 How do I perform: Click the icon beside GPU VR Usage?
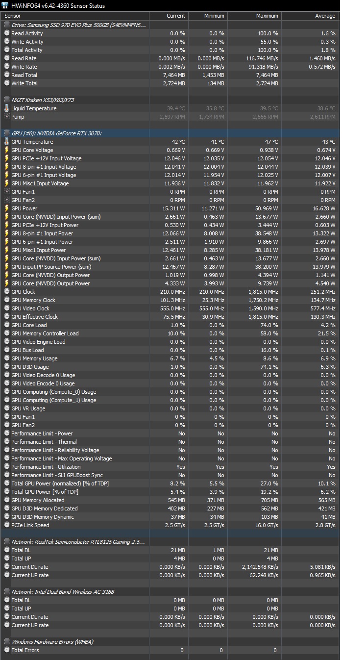pyautogui.click(x=6, y=408)
